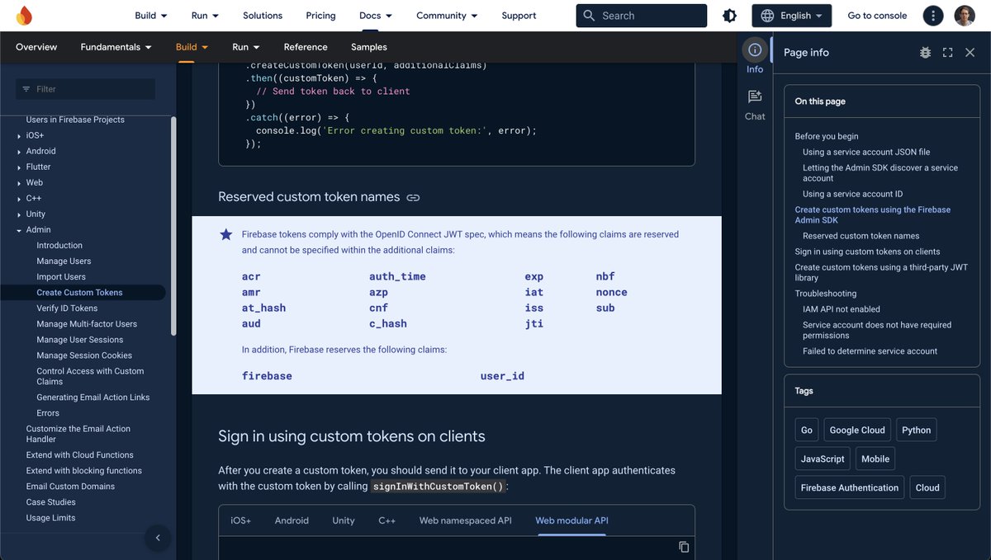Select the Android code tab
The height and width of the screenshot is (560, 991).
pos(292,520)
